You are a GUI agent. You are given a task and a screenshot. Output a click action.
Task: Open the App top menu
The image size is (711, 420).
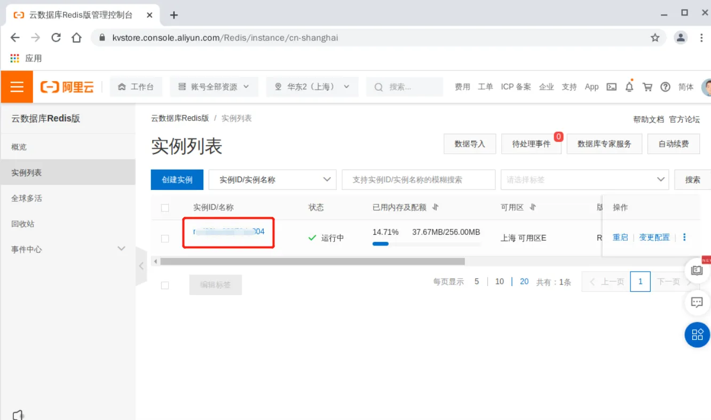pyautogui.click(x=591, y=87)
